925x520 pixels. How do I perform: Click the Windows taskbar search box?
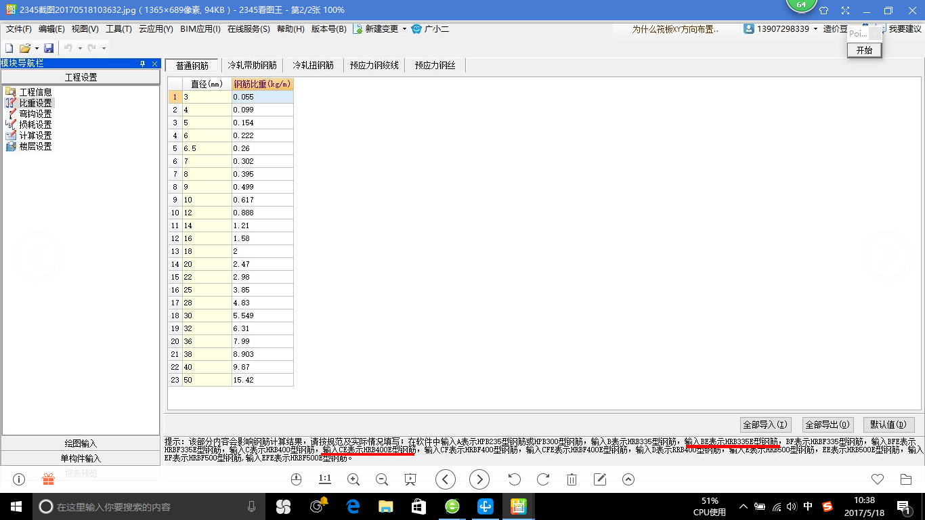pyautogui.click(x=149, y=506)
